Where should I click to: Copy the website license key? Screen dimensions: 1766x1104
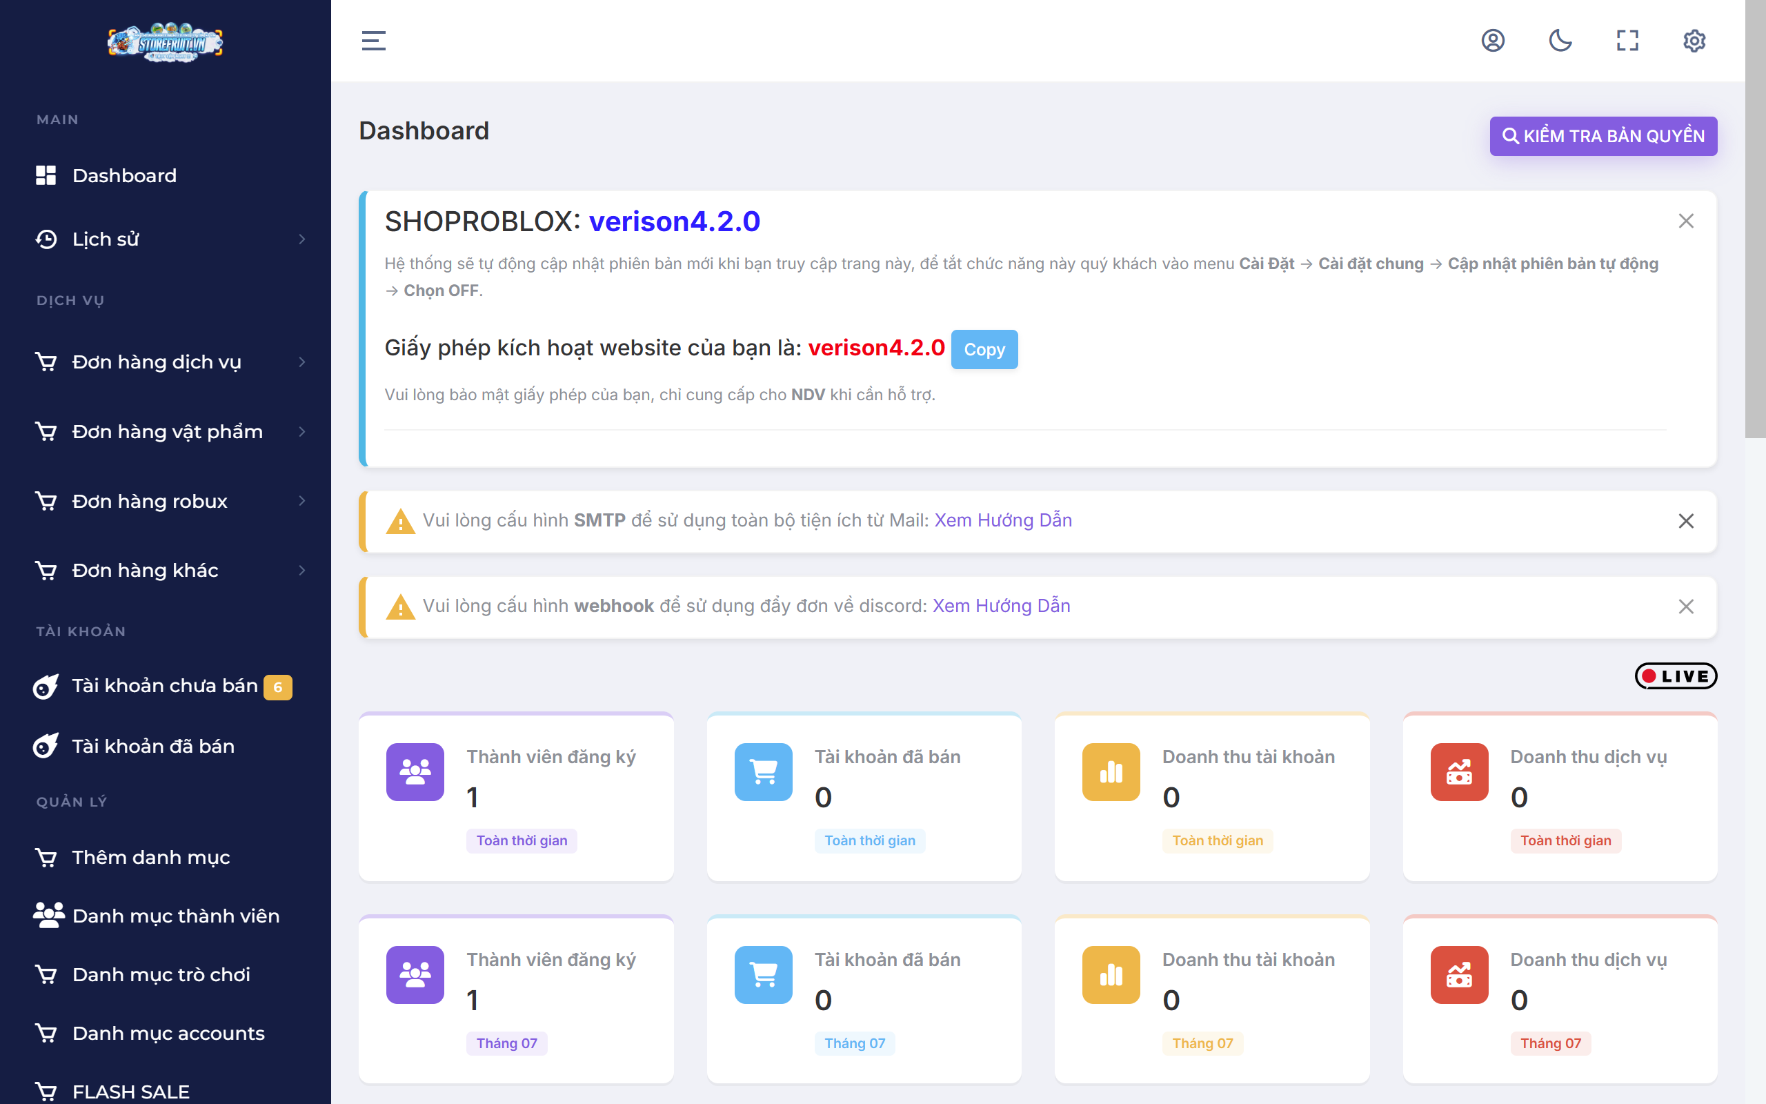coord(984,350)
